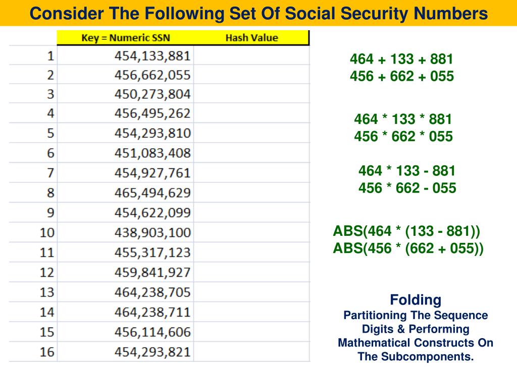Image resolution: width=517 pixels, height=387 pixels.
Task: Select the empty Hash Value cell in row 1
Action: coord(251,55)
